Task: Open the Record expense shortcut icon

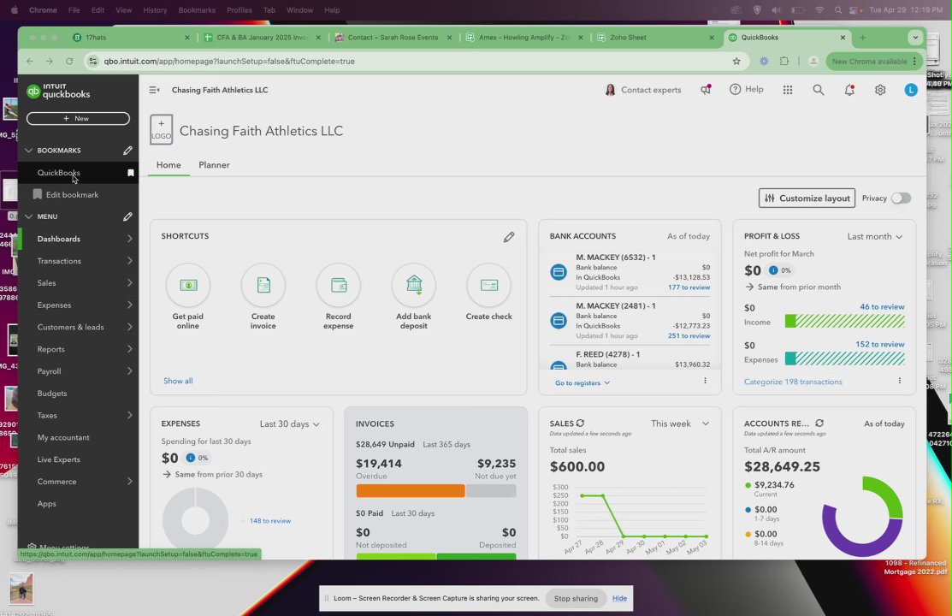Action: (x=338, y=285)
